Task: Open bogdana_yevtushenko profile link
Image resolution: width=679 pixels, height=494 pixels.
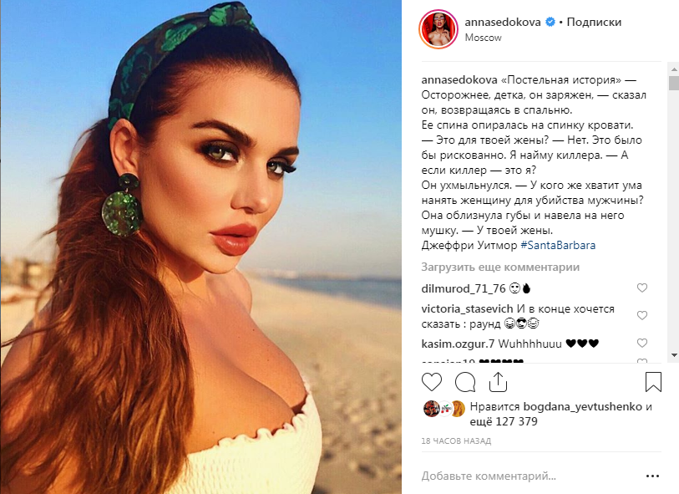Action: click(x=582, y=406)
